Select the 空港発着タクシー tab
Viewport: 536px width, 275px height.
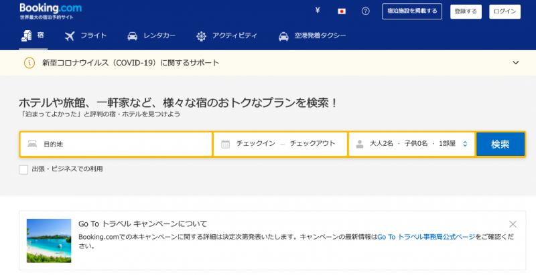point(312,35)
